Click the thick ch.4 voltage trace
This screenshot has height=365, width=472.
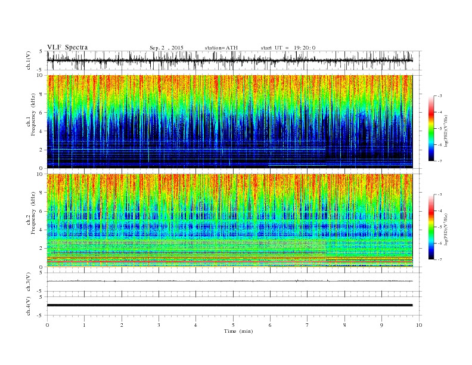pos(229,305)
